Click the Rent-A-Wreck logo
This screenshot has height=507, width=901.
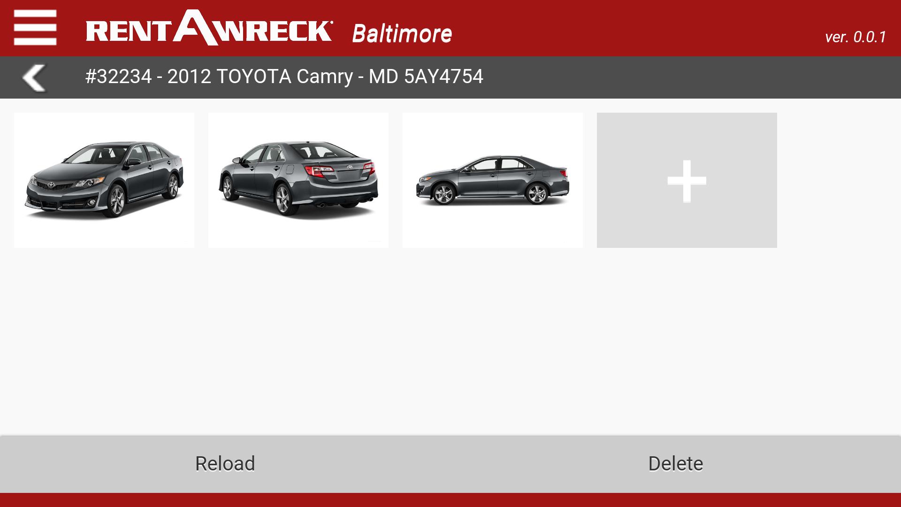click(x=210, y=28)
